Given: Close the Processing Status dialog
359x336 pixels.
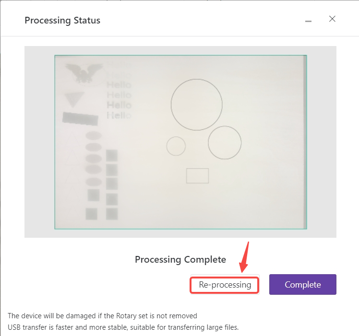Looking at the screenshot, I should pyautogui.click(x=332, y=19).
